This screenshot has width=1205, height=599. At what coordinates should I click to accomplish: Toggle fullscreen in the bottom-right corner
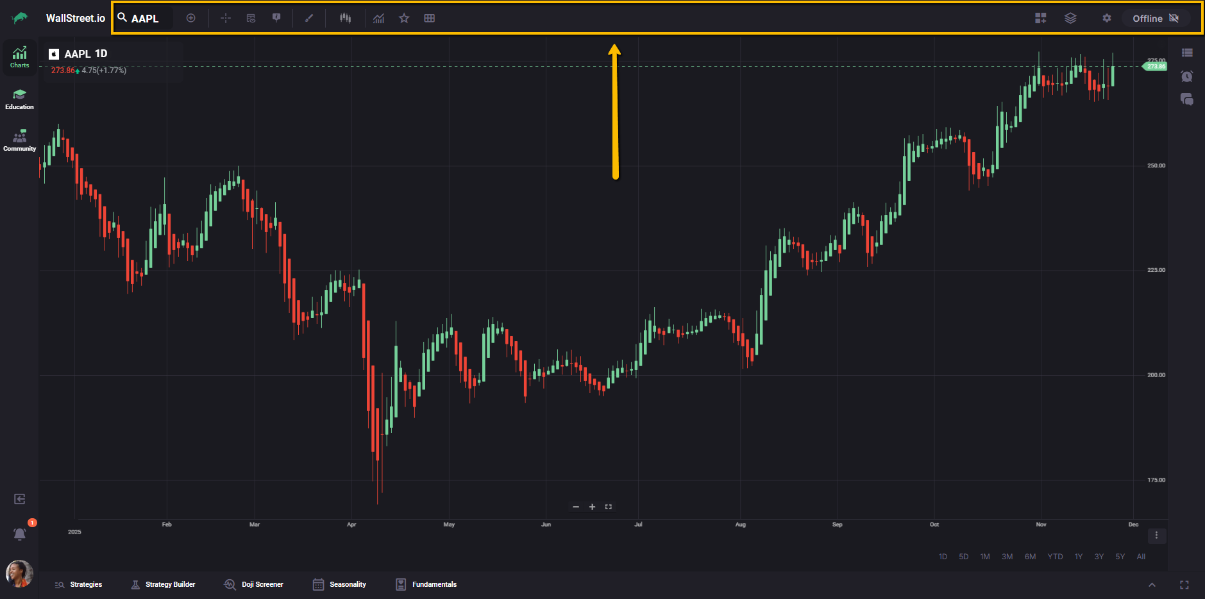1184,584
